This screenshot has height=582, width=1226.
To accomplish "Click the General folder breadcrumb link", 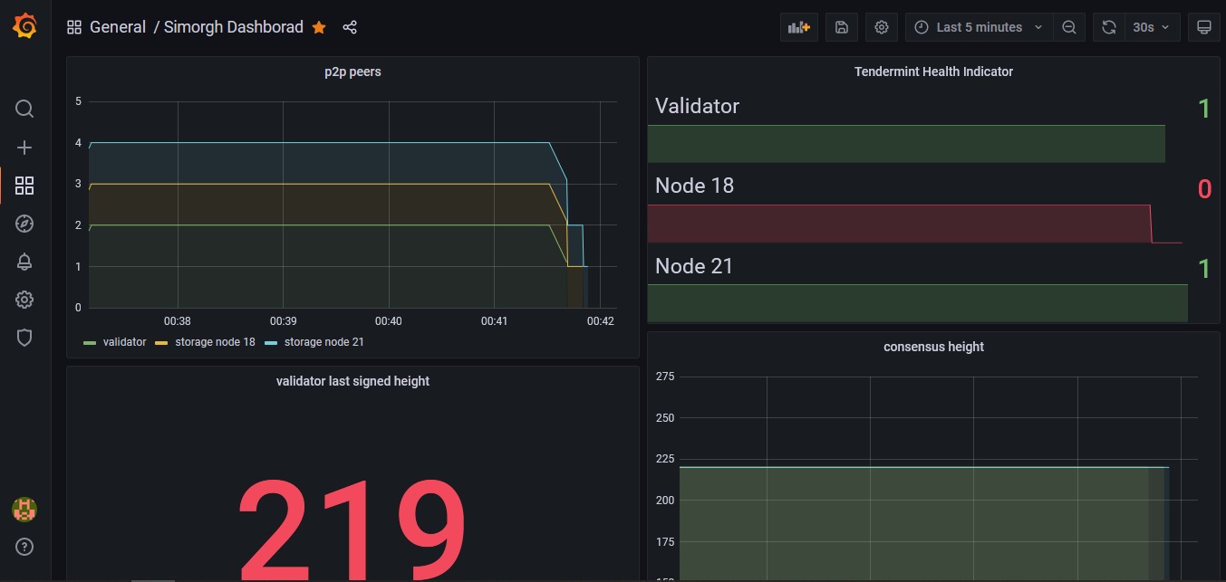I will (118, 27).
